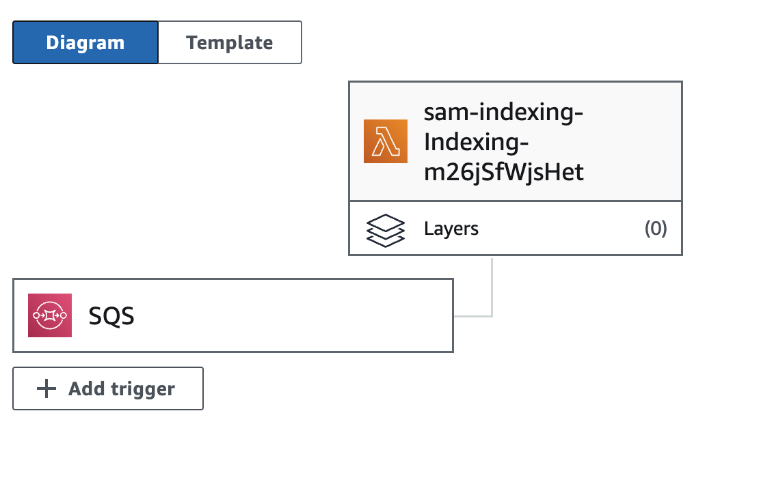This screenshot has width=759, height=482.
Task: Click the empty space between Layers label and count
Action: pyautogui.click(x=561, y=228)
